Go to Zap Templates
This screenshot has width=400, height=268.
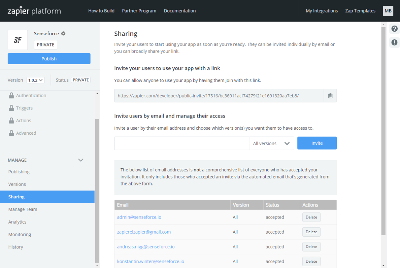pos(360,11)
